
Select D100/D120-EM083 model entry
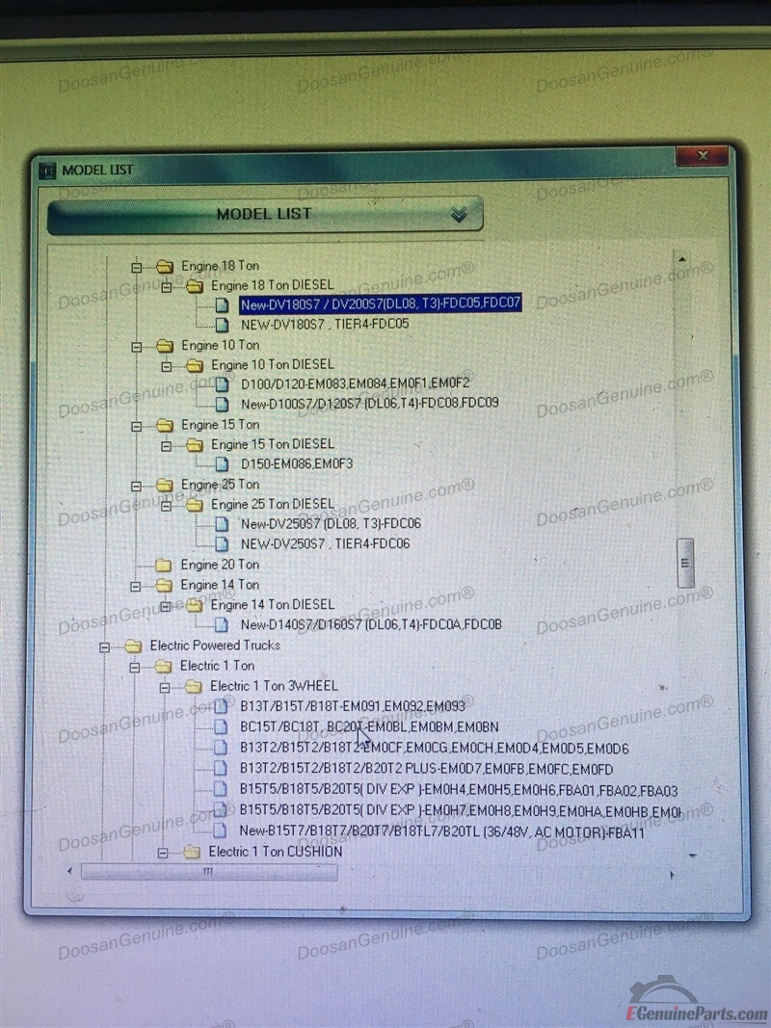coord(355,383)
